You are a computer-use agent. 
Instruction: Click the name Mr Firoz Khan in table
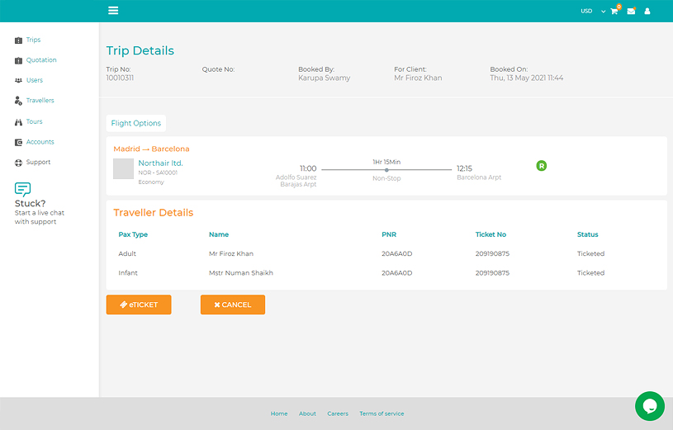(231, 253)
